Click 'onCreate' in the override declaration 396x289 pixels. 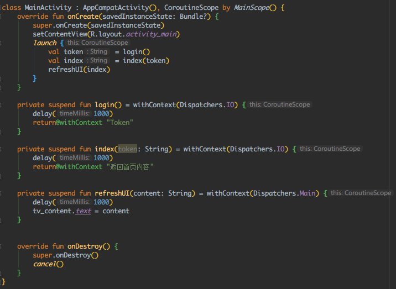click(x=83, y=17)
